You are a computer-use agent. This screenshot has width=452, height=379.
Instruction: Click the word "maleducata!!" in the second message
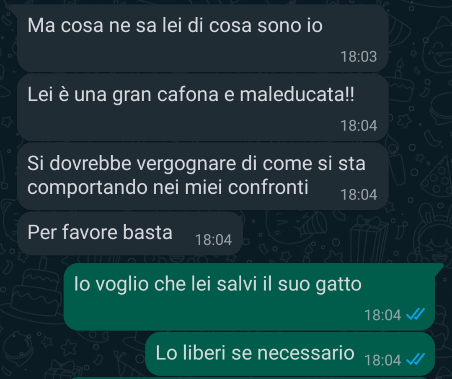297,95
